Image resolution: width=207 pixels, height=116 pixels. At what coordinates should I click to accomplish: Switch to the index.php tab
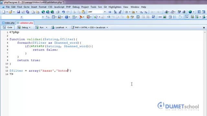[x=8, y=23]
